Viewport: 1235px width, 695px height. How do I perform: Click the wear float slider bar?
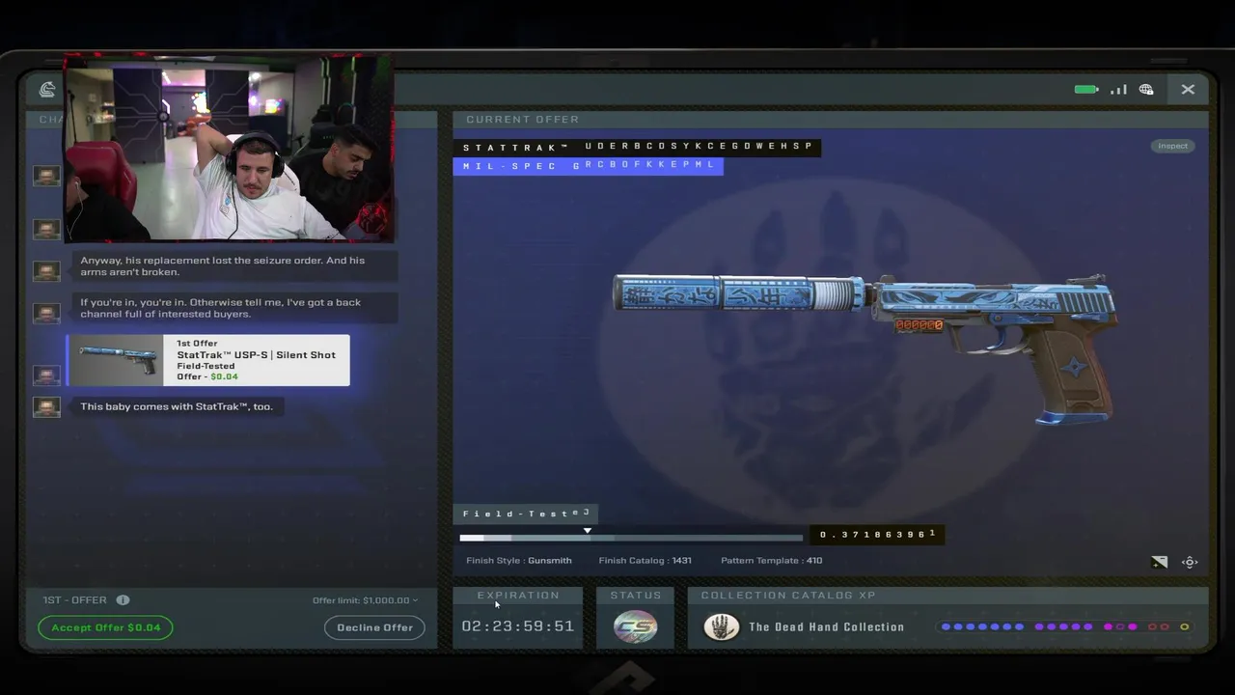(631, 538)
